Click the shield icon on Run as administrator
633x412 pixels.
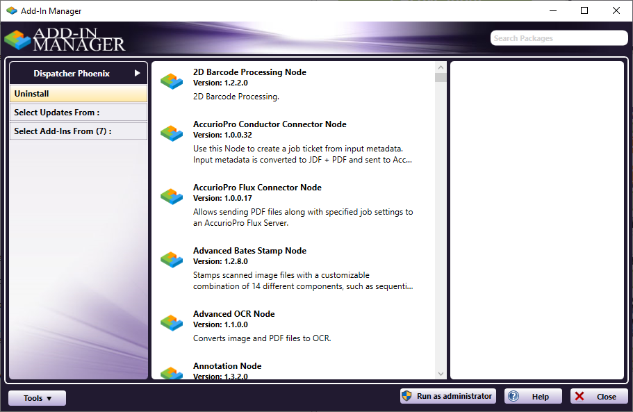click(x=407, y=396)
